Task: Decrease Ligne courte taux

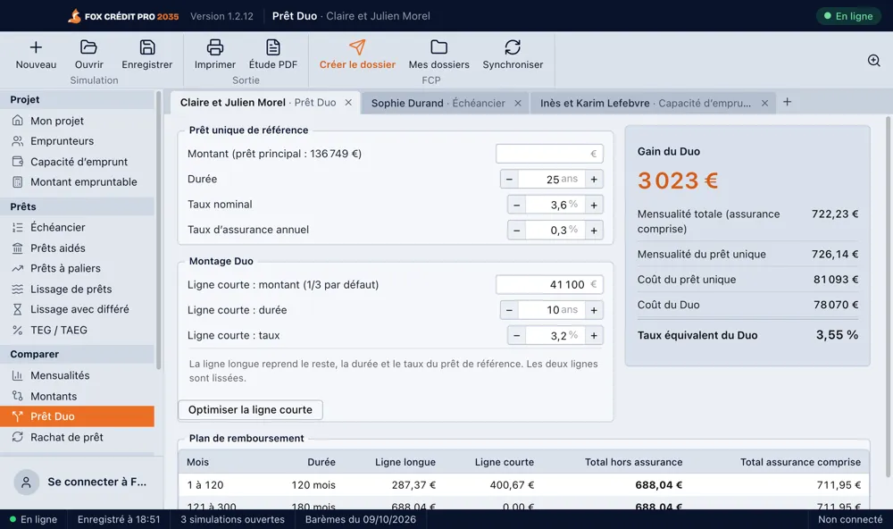Action: [516, 336]
